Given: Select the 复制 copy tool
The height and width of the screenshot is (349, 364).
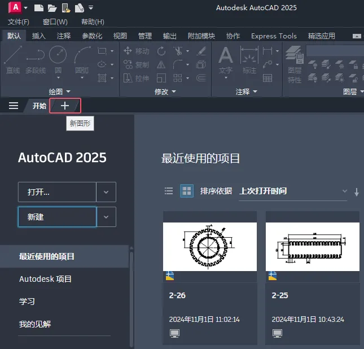Looking at the screenshot, I should click(136, 64).
